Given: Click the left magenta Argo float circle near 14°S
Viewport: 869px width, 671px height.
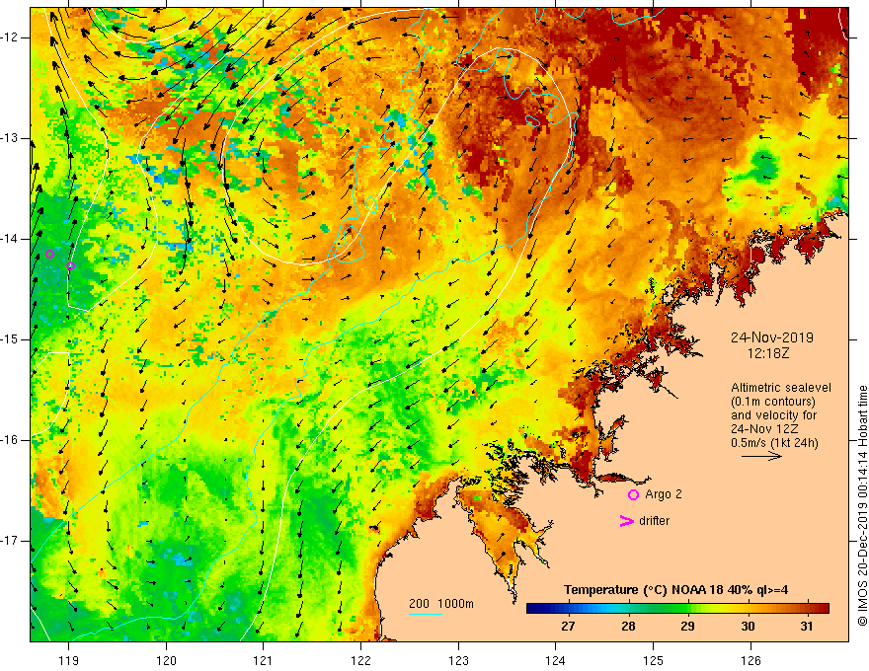Looking at the screenshot, I should tap(50, 255).
